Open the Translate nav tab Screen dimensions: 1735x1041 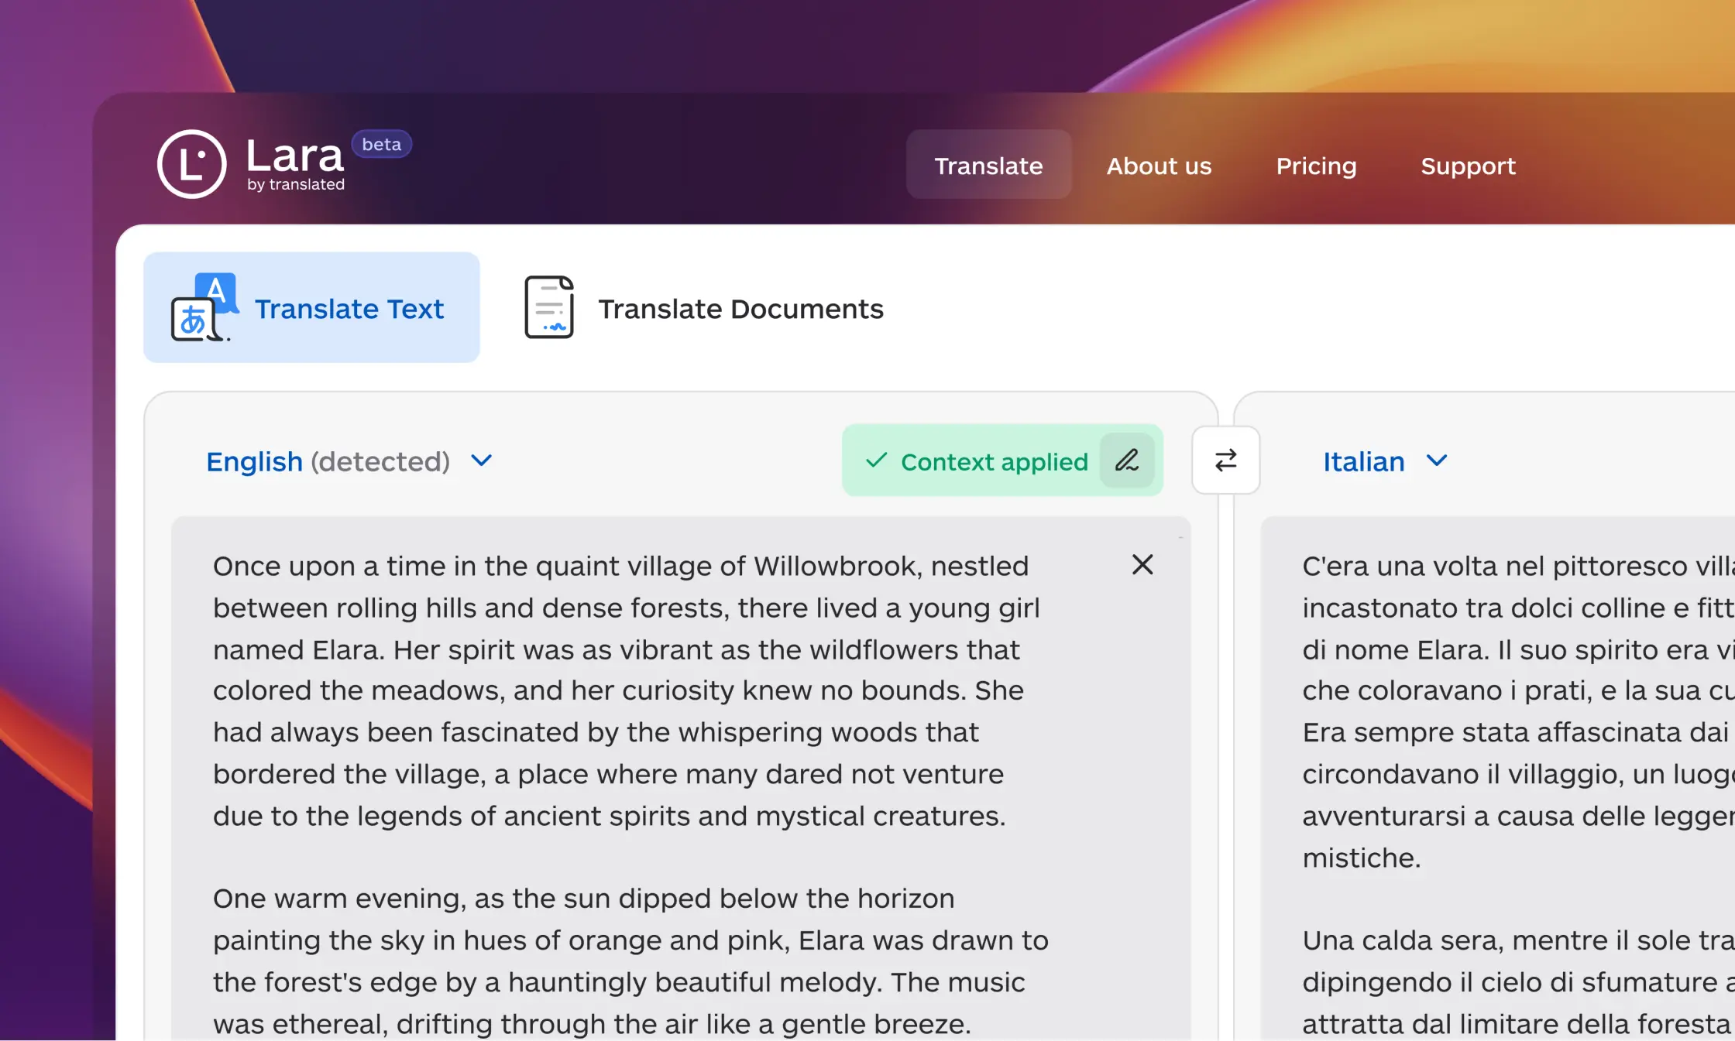(988, 166)
